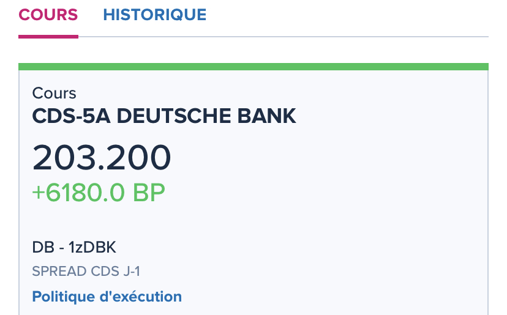This screenshot has width=507, height=315.
Task: Click the green +6180.0 BP change
Action: 99,193
